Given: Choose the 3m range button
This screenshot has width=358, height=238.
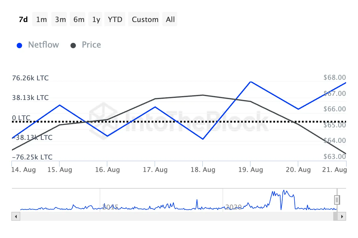Looking at the screenshot, I should click(x=60, y=20).
